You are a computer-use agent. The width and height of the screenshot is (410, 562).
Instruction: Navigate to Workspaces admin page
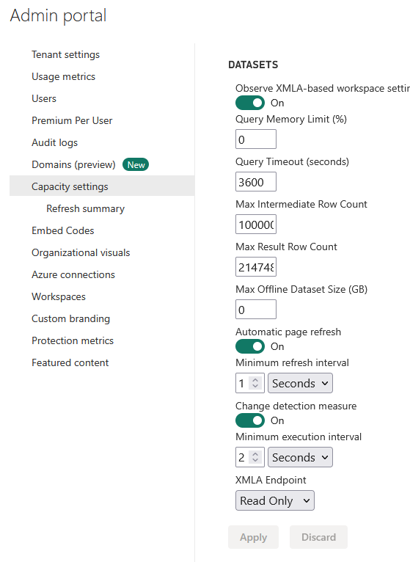click(x=59, y=296)
